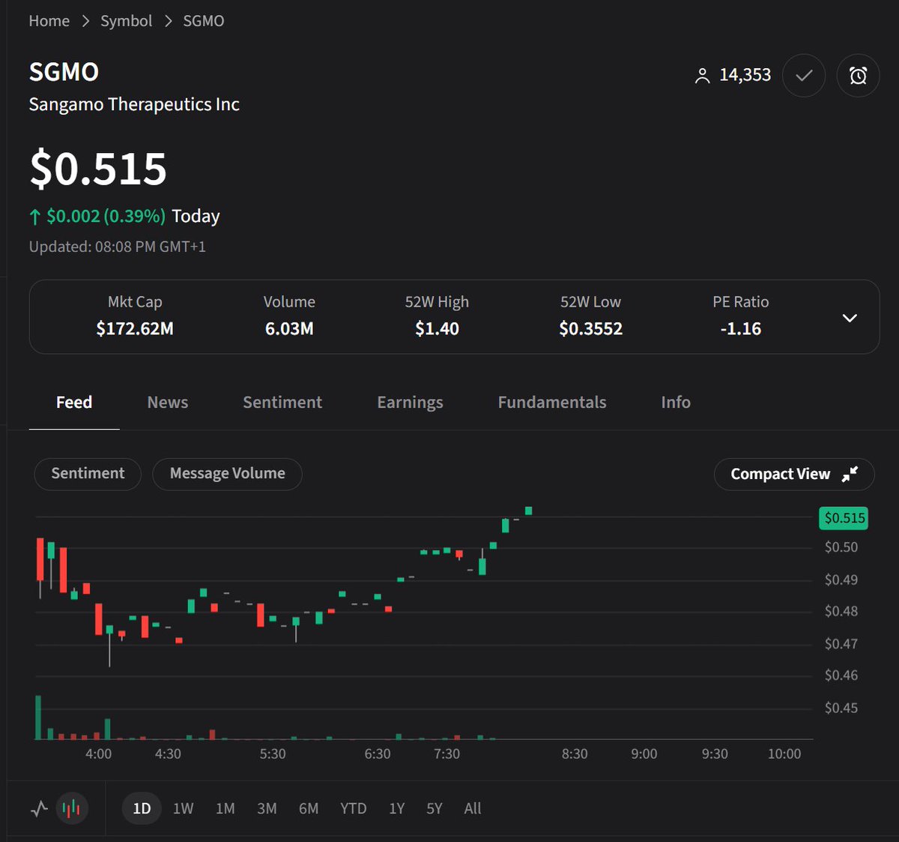Select the 1W time range
Viewport: 899px width, 842px height.
tap(183, 808)
